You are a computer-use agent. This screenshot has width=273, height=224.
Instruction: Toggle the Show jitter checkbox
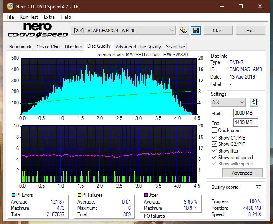click(214, 151)
